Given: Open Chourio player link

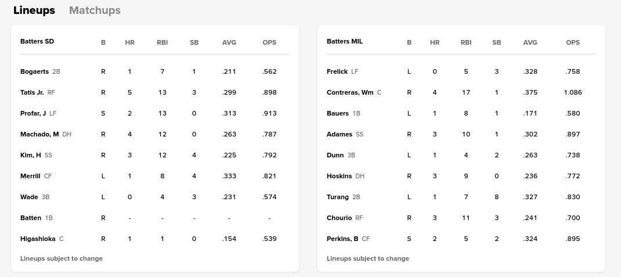Looking at the screenshot, I should 339,218.
